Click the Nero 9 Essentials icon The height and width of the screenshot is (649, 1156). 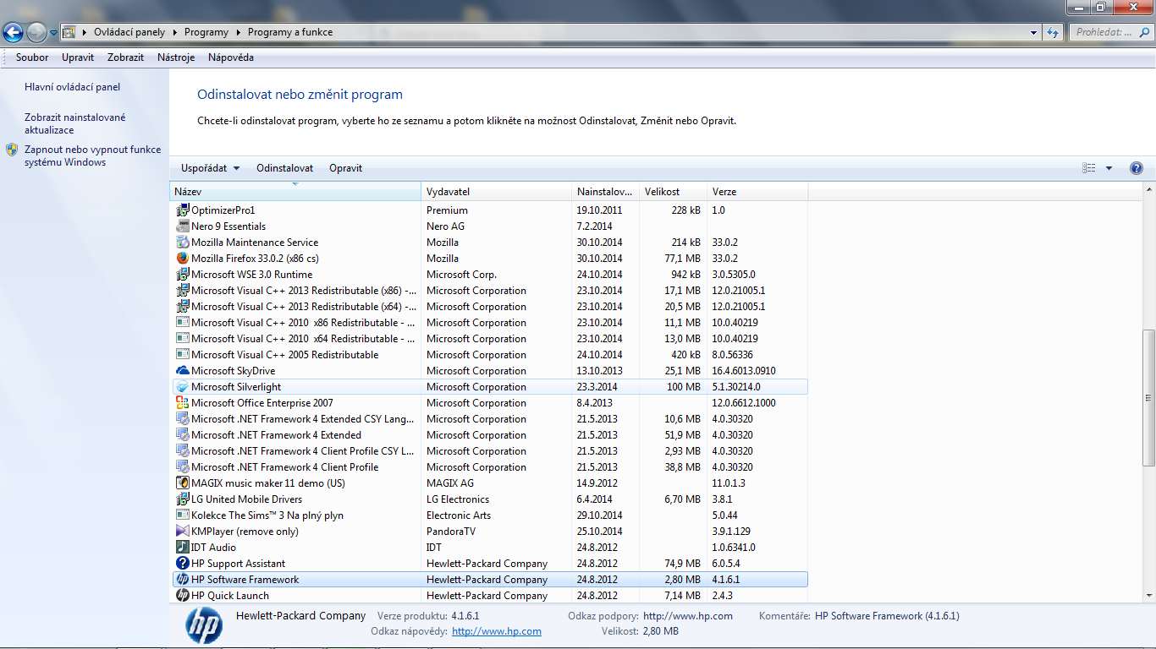point(183,226)
